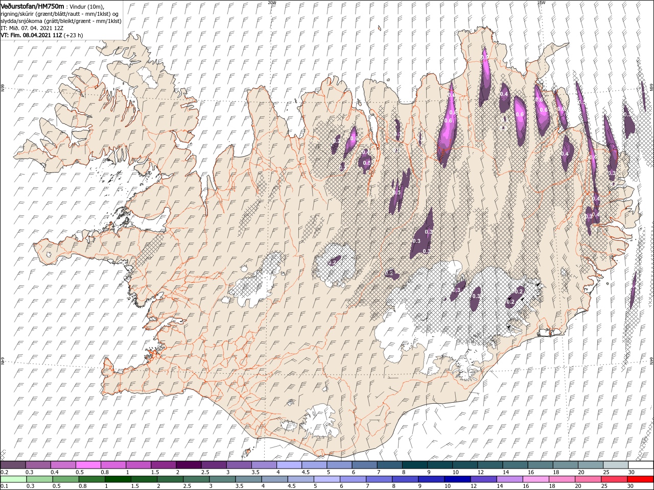
Task: Select the green rain swatch from 0.5 to 0.8
Action: [x=65, y=479]
